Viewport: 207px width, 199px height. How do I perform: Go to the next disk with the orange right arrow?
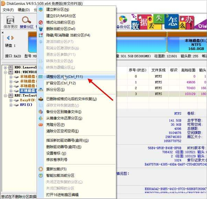pos(13,38)
